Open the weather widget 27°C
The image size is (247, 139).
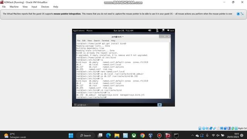coord(15,136)
